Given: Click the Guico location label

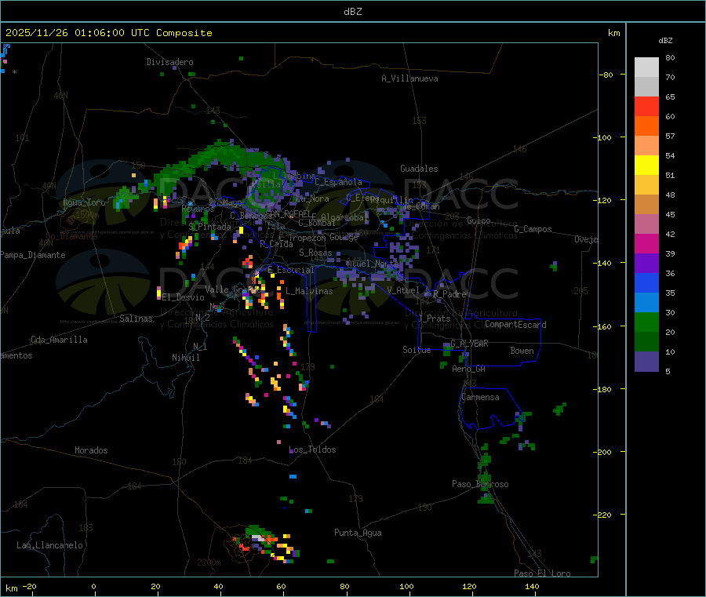Looking at the screenshot, I should [x=479, y=220].
